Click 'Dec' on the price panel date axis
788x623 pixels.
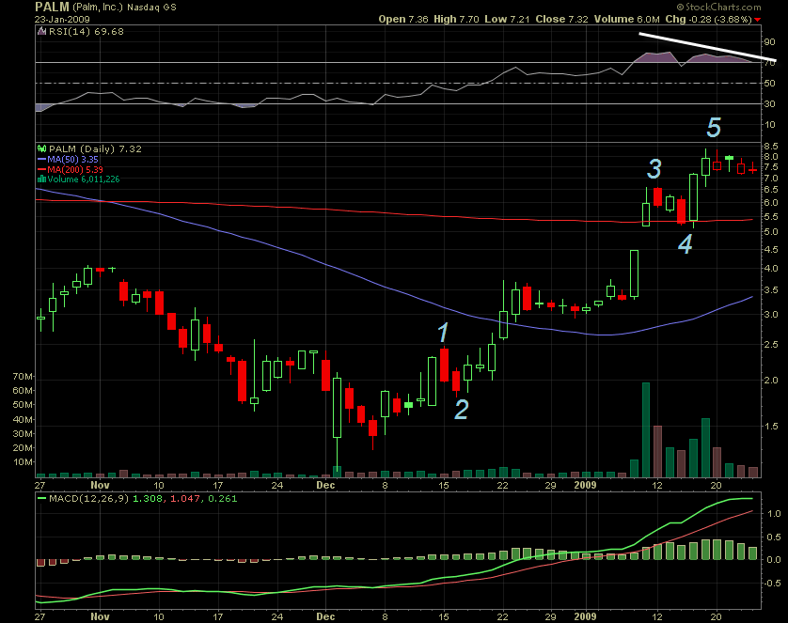(x=325, y=486)
